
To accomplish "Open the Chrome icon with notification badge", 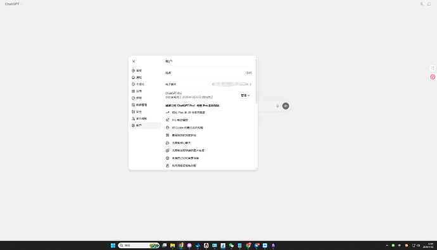I will point(248,246).
